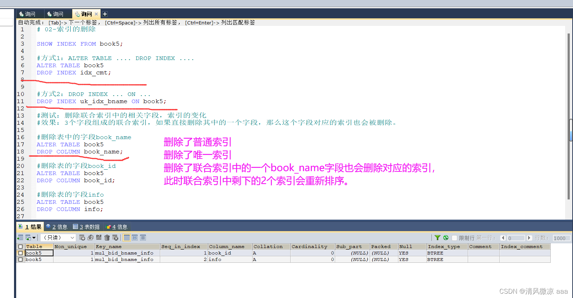Click the 'Key_name' column header

click(x=128, y=247)
